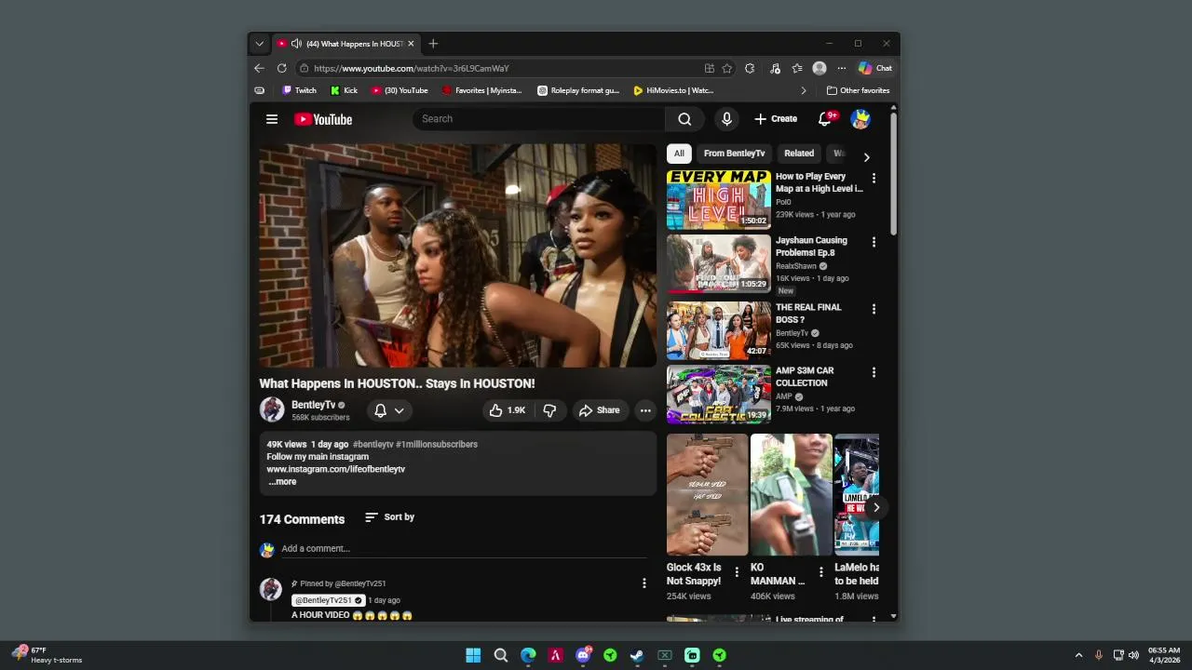This screenshot has width=1192, height=670.
Task: Open HiMovies.to bookmark
Action: 673,90
